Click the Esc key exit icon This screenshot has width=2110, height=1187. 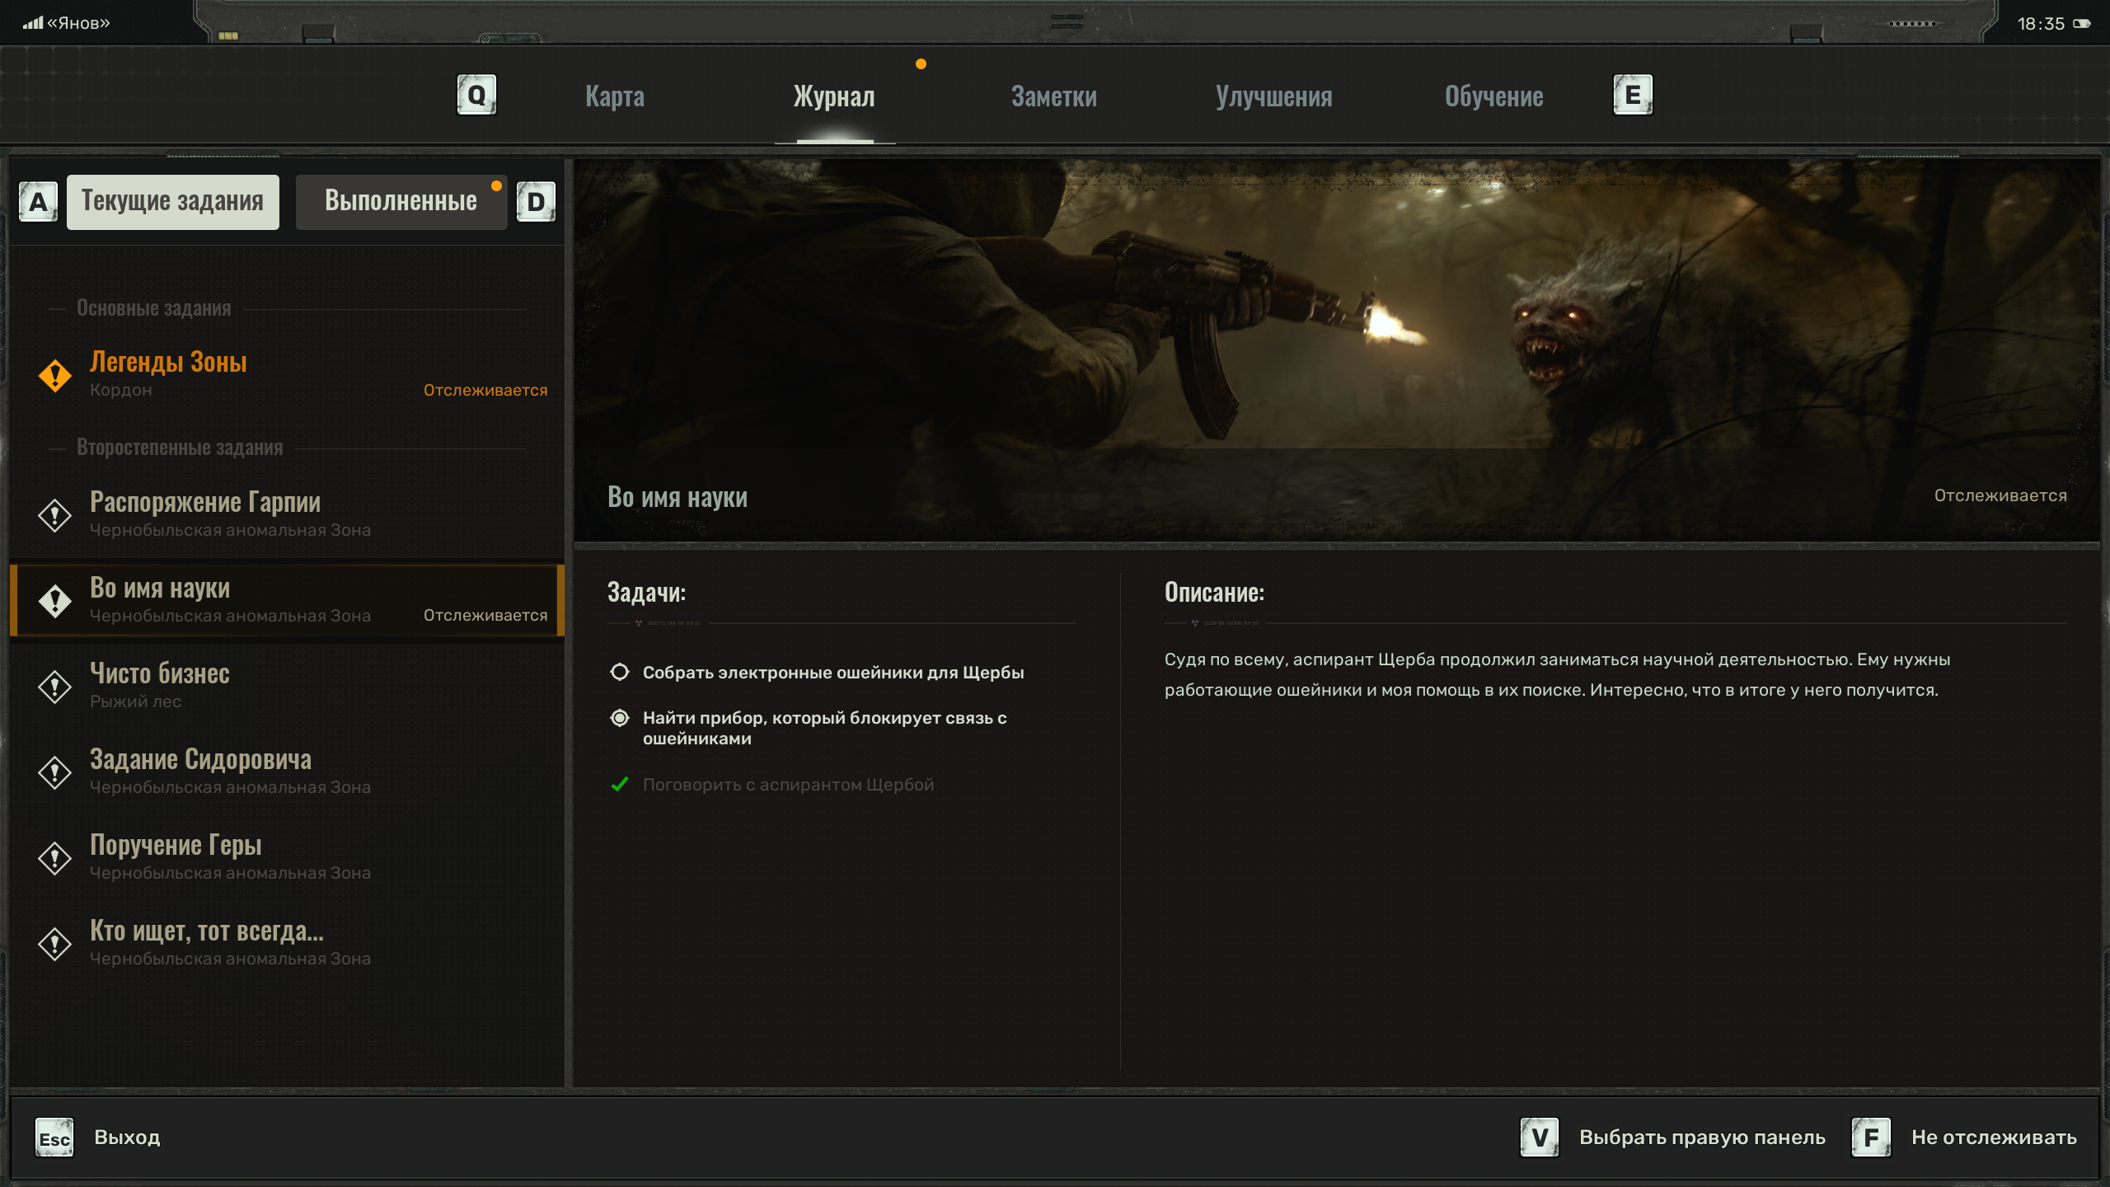(54, 1138)
